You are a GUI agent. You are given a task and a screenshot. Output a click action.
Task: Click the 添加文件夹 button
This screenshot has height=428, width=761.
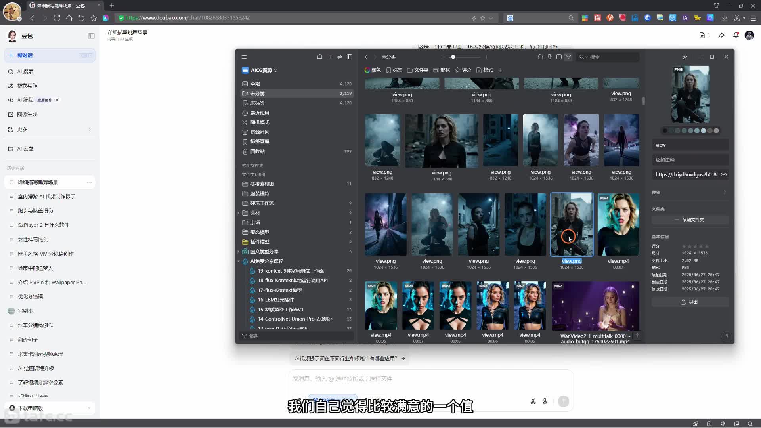click(x=690, y=220)
